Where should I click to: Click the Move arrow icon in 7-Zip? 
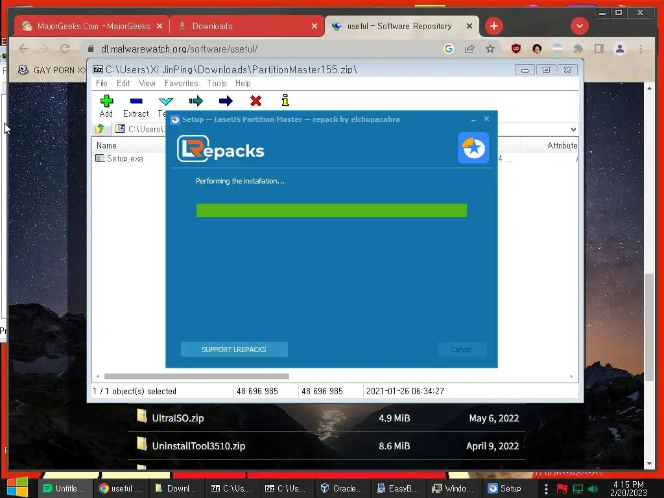point(226,101)
